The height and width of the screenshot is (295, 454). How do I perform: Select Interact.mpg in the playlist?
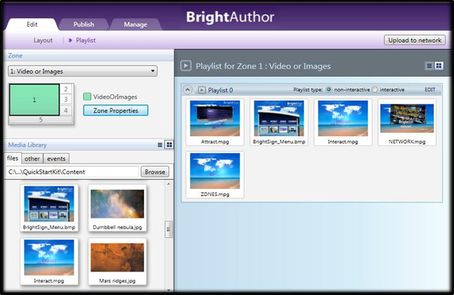point(343,122)
